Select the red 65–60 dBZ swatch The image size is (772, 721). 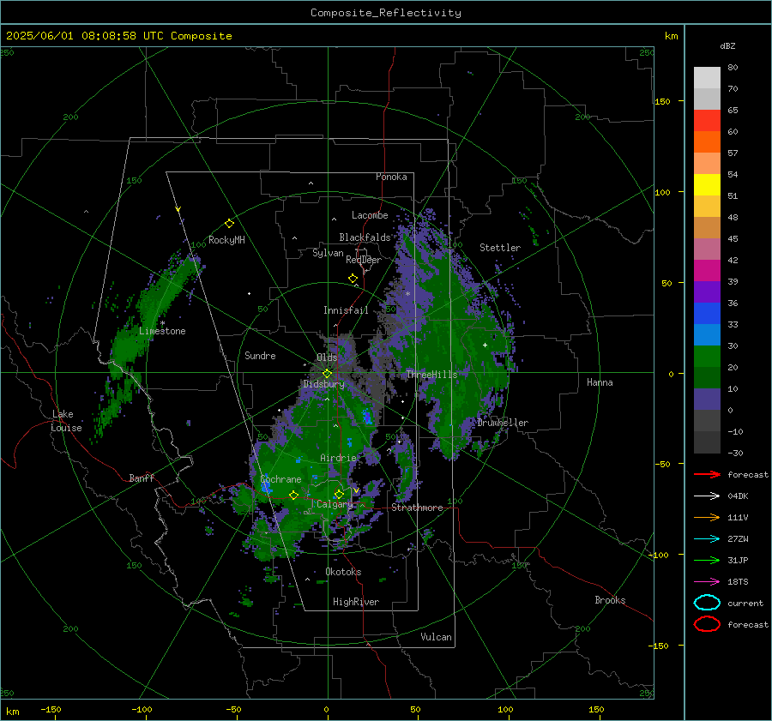click(707, 121)
